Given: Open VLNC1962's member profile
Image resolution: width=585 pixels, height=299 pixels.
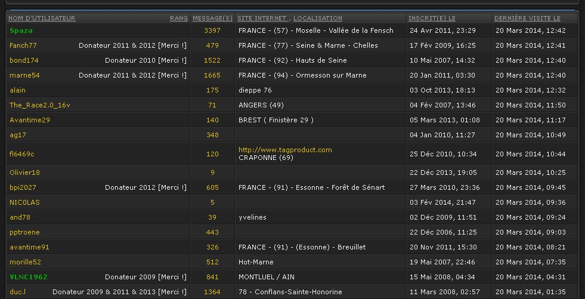Looking at the screenshot, I should tap(29, 277).
